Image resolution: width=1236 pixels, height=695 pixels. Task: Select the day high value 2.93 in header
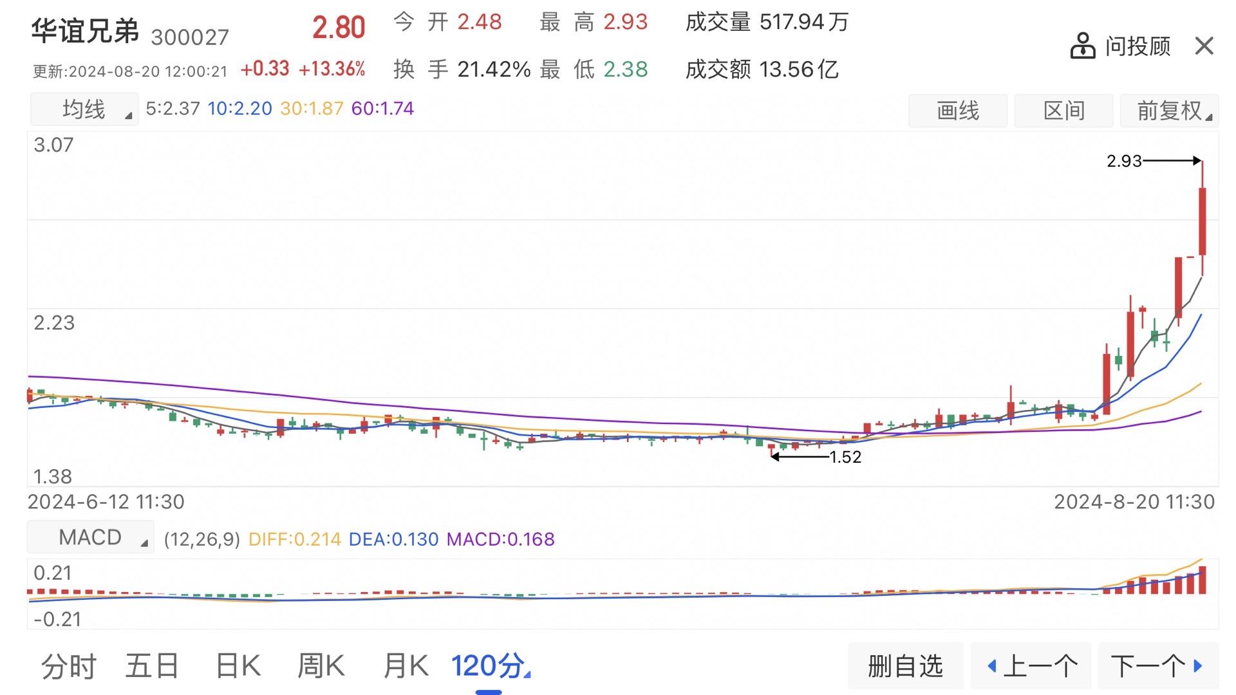pyautogui.click(x=625, y=22)
